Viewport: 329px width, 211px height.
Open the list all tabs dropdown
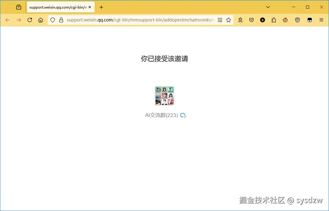click(268, 7)
